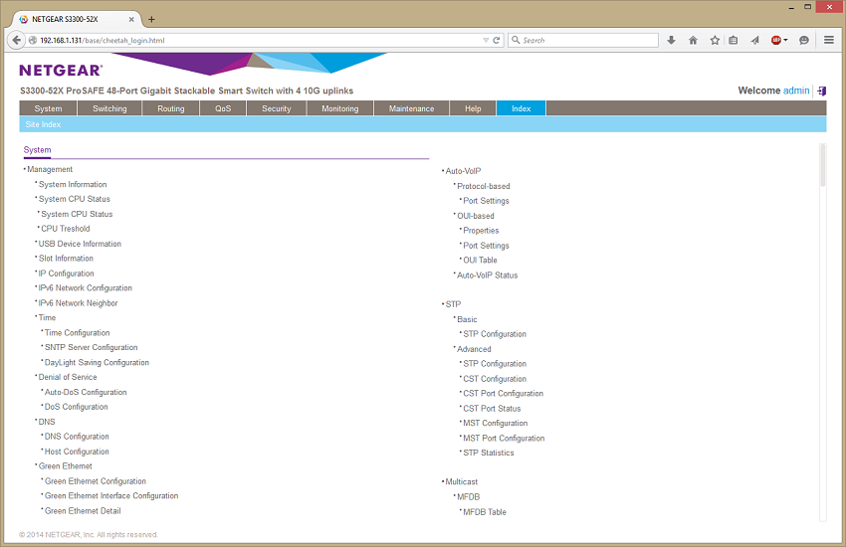Image resolution: width=846 pixels, height=547 pixels.
Task: Go to browser home page icon
Action: tap(694, 40)
